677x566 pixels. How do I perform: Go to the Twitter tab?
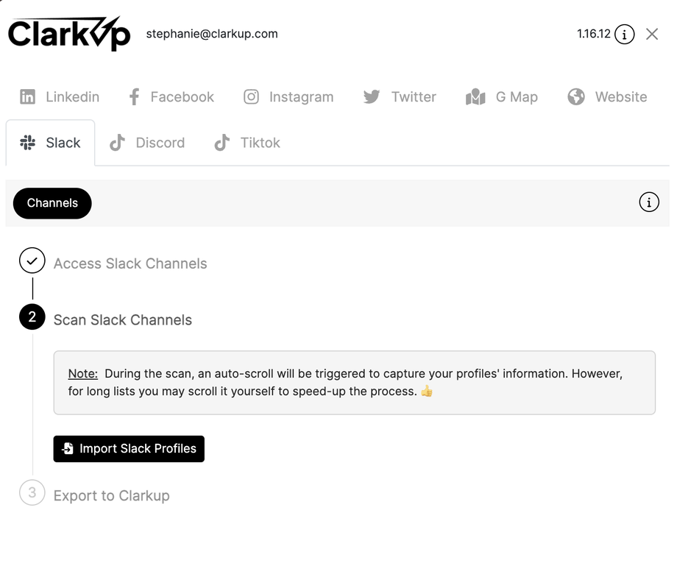point(400,96)
